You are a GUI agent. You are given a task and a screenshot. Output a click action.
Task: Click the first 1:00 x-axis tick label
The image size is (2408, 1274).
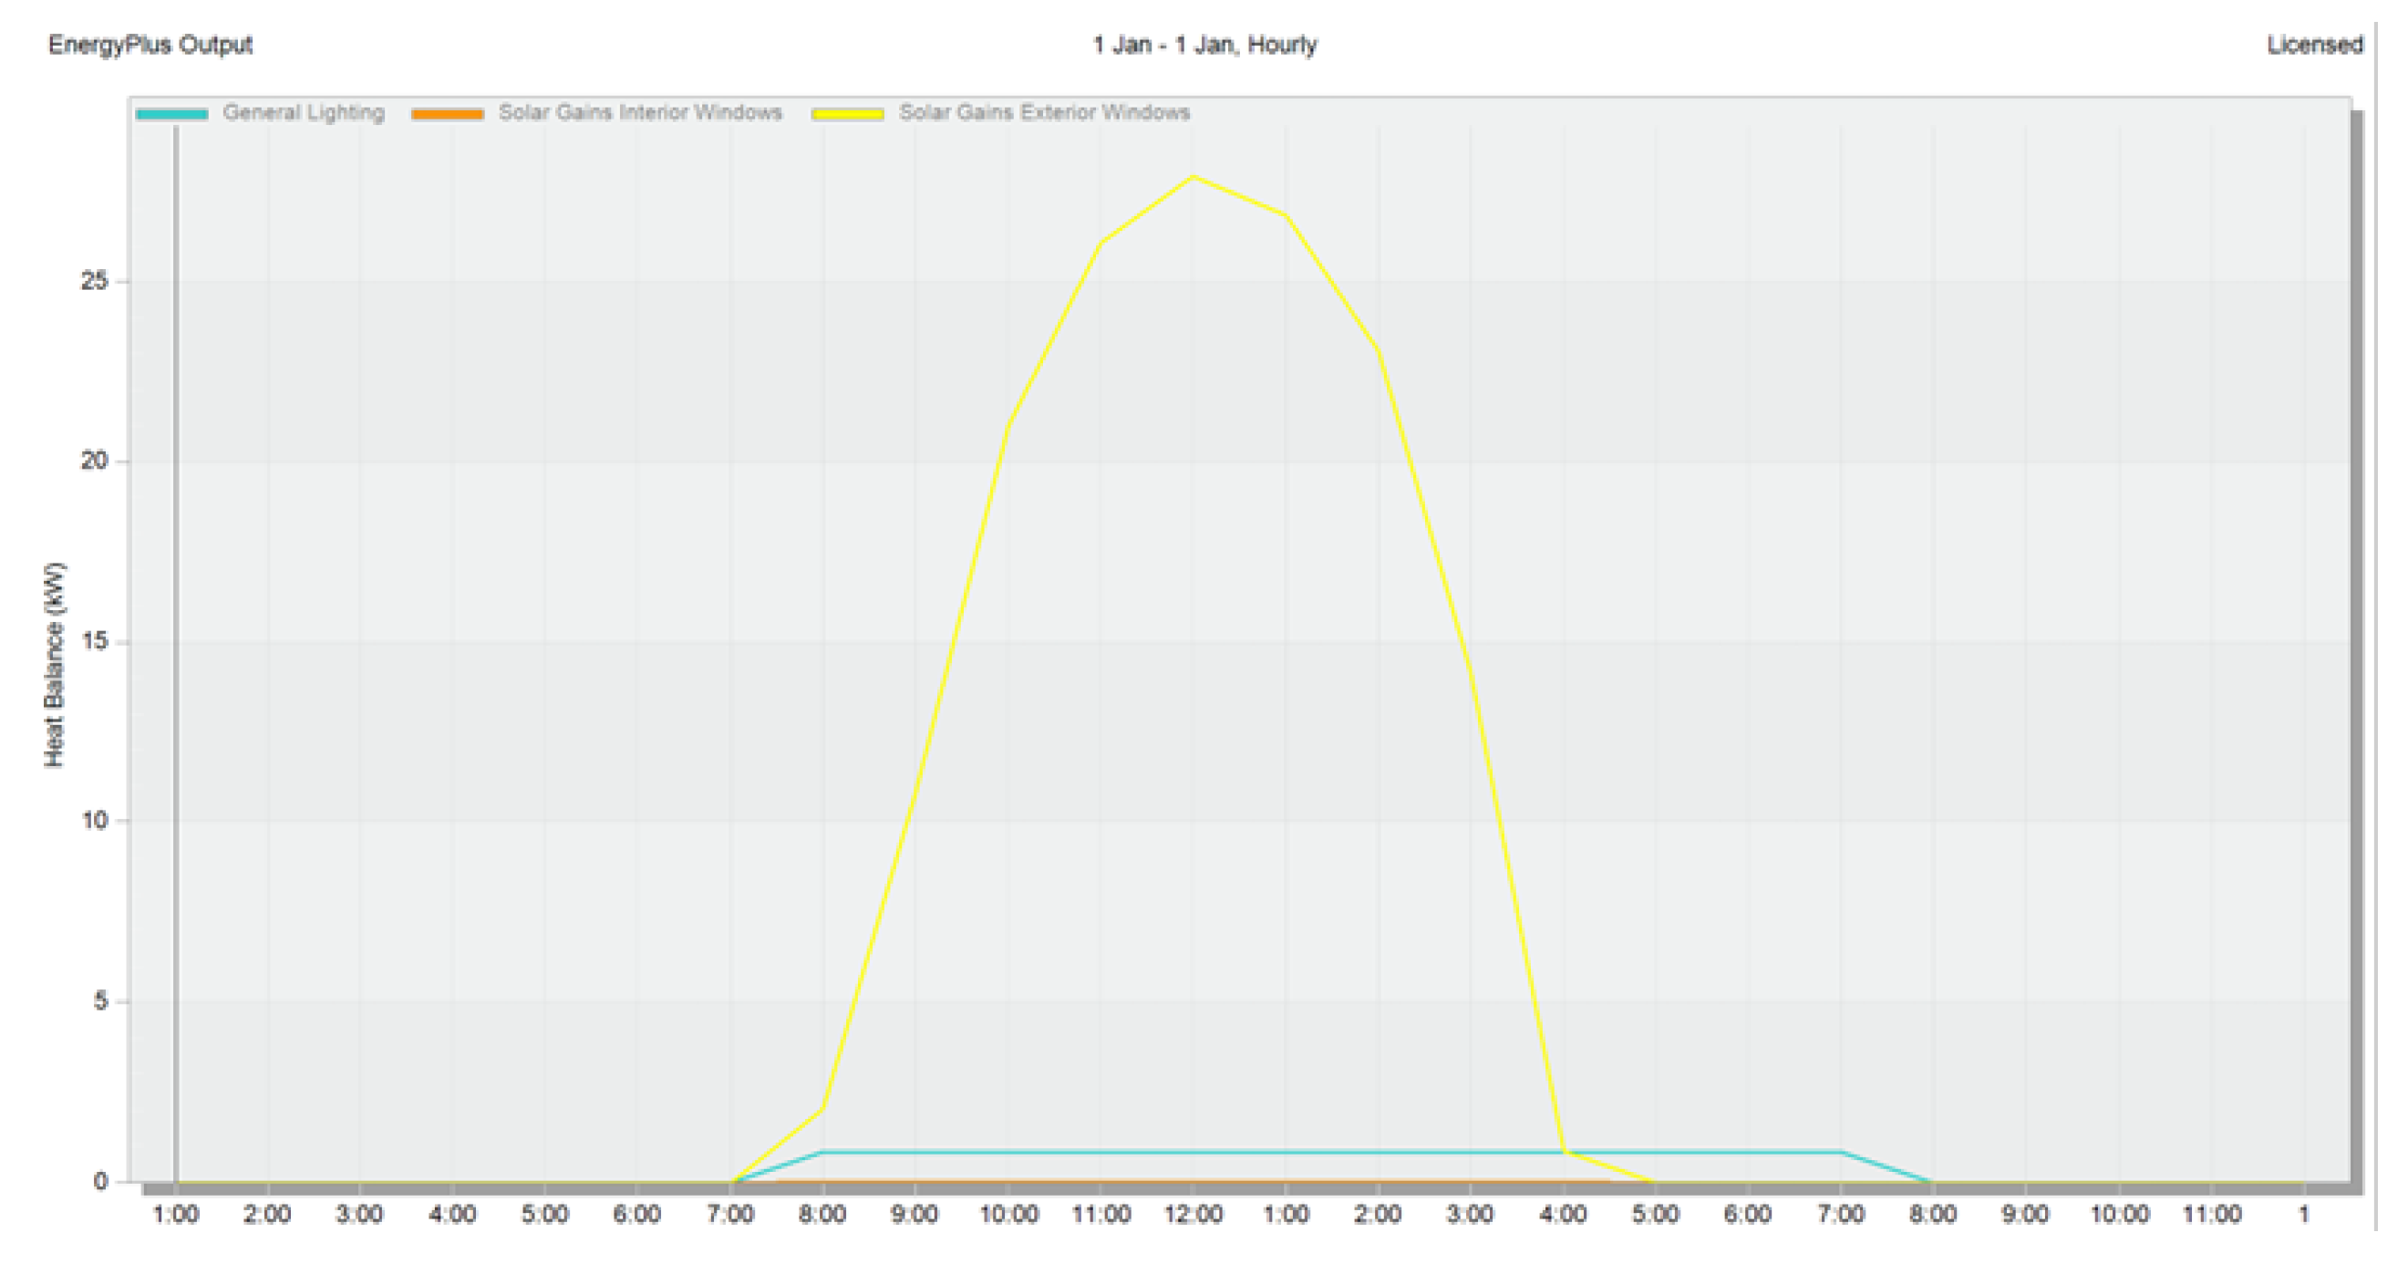click(x=176, y=1214)
